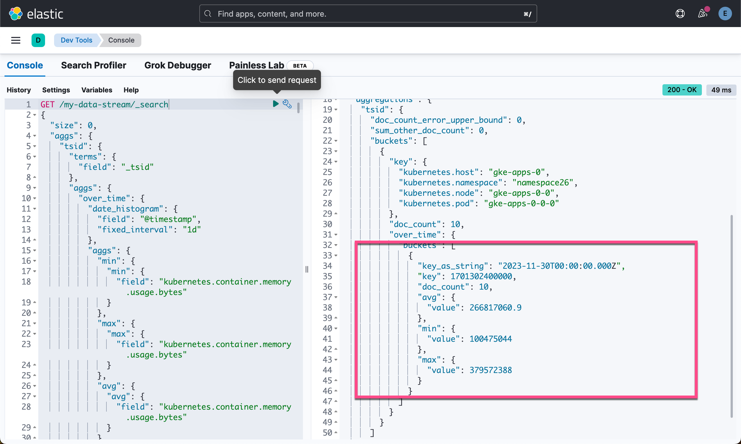Click the max value 379572388
The image size is (741, 444).
[490, 370]
